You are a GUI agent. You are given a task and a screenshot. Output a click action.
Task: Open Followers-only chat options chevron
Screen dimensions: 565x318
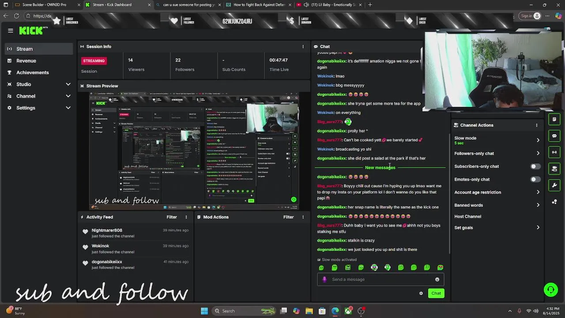coord(538,153)
